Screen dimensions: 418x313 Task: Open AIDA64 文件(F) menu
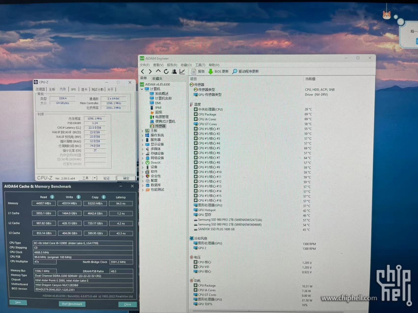(x=145, y=65)
